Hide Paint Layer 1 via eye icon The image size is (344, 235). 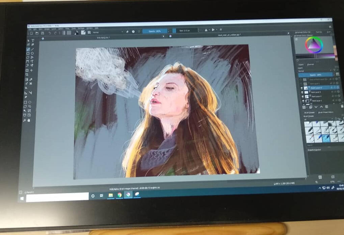tap(303, 101)
